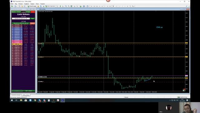This screenshot has height=113, width=200.
Task: Select the cursor arrow tool
Action: coord(113,6)
